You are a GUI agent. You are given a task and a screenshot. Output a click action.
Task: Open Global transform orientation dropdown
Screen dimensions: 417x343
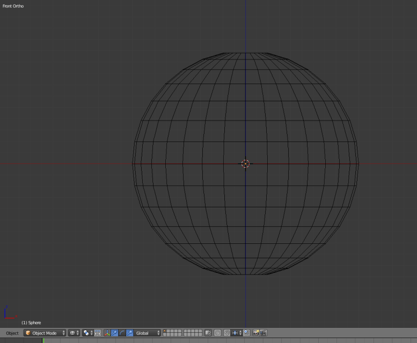[x=148, y=333]
